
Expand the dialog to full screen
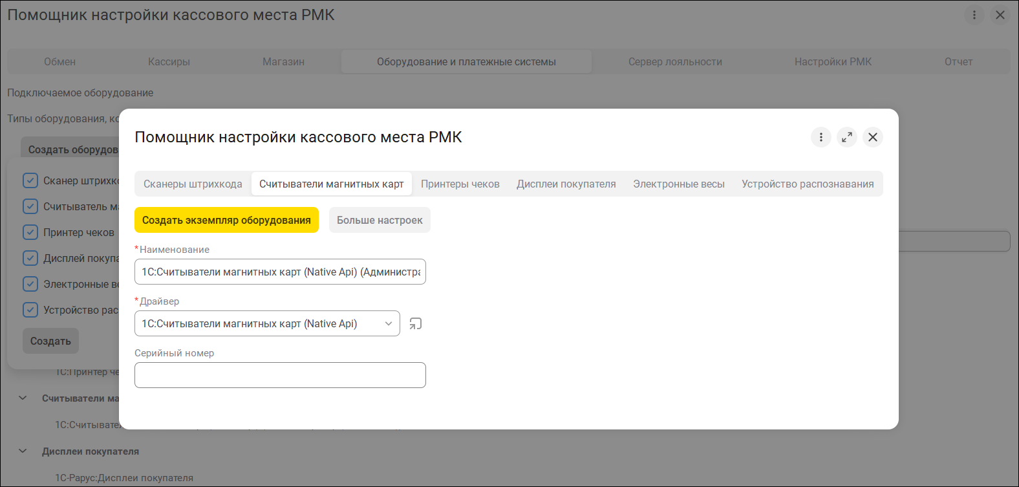tap(847, 137)
